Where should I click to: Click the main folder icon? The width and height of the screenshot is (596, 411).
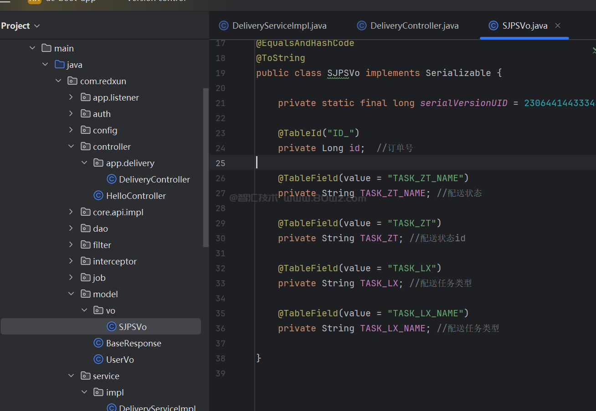[x=46, y=48]
